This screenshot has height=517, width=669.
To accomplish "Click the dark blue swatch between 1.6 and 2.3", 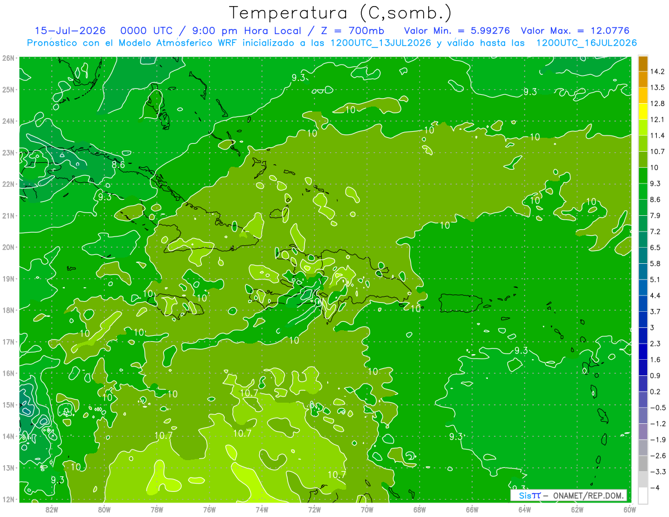I will pyautogui.click(x=643, y=351).
